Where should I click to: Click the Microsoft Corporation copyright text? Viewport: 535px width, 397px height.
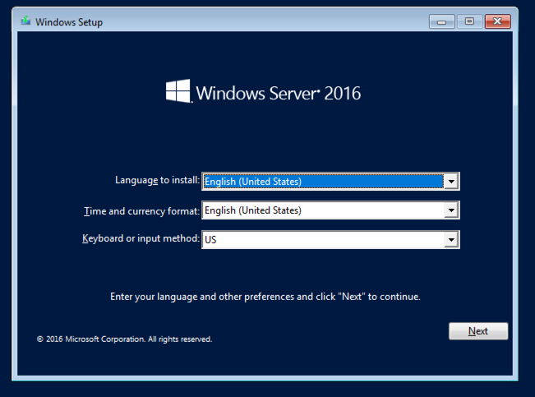pos(124,339)
